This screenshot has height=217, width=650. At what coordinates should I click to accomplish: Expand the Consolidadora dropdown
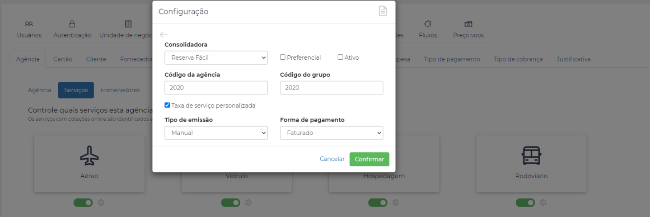[216, 57]
